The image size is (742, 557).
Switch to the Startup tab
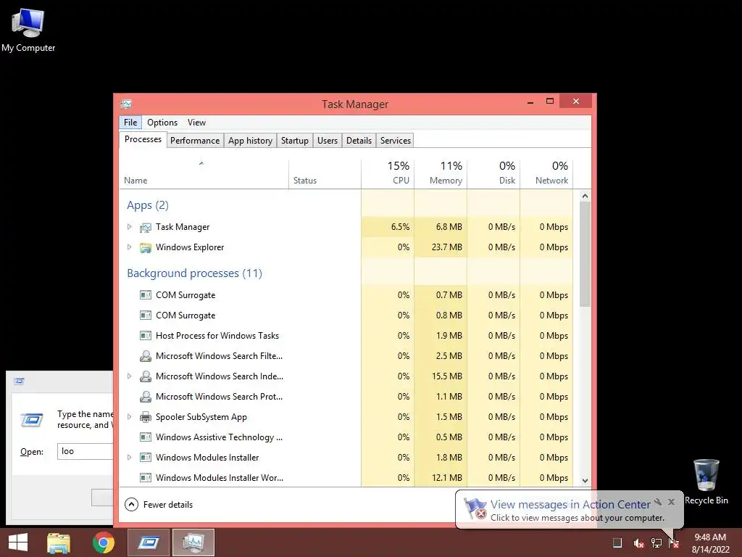(295, 141)
